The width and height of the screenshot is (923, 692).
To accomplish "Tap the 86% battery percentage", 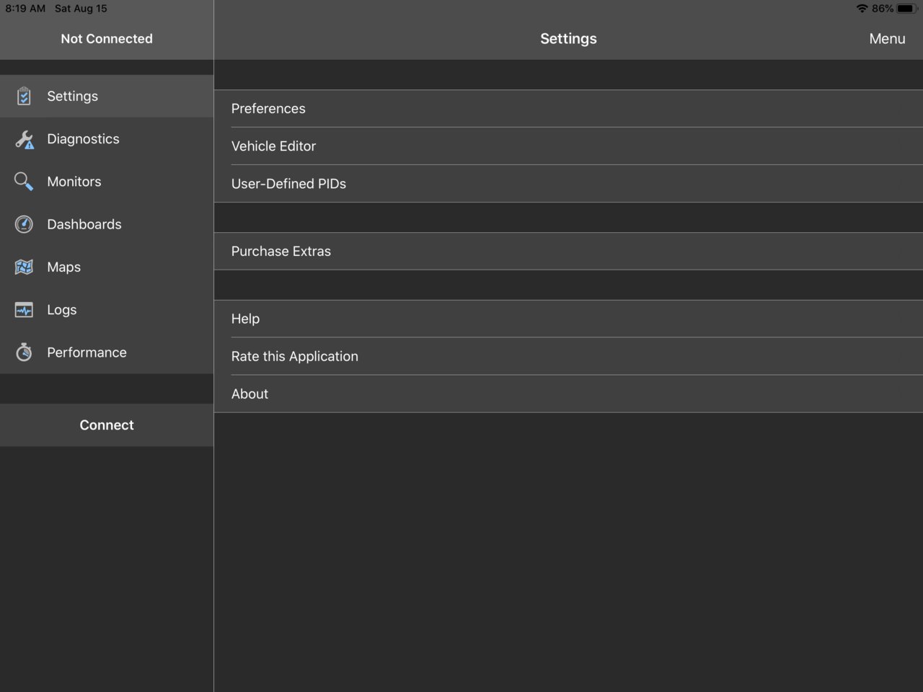I will point(883,9).
